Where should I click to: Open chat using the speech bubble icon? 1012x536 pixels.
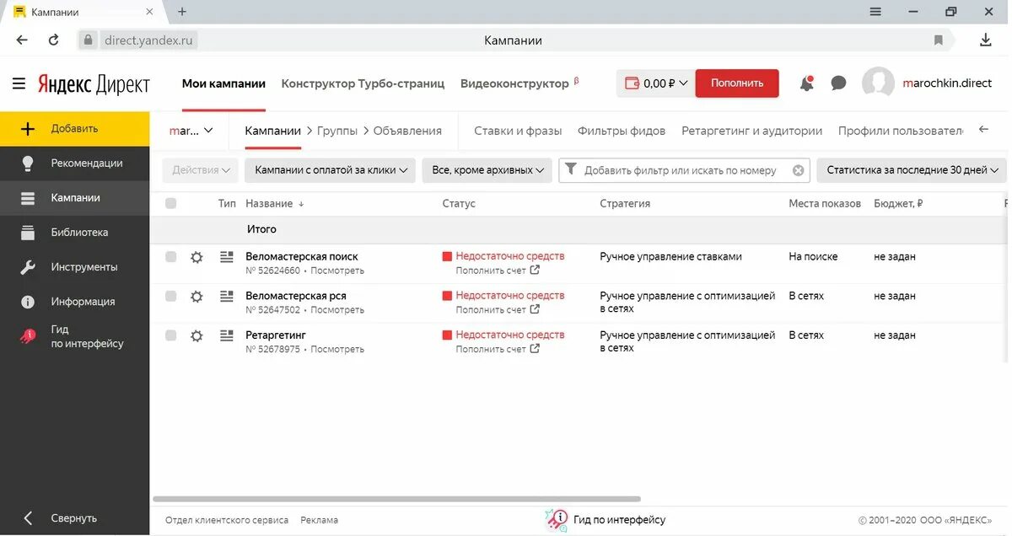[x=837, y=83]
